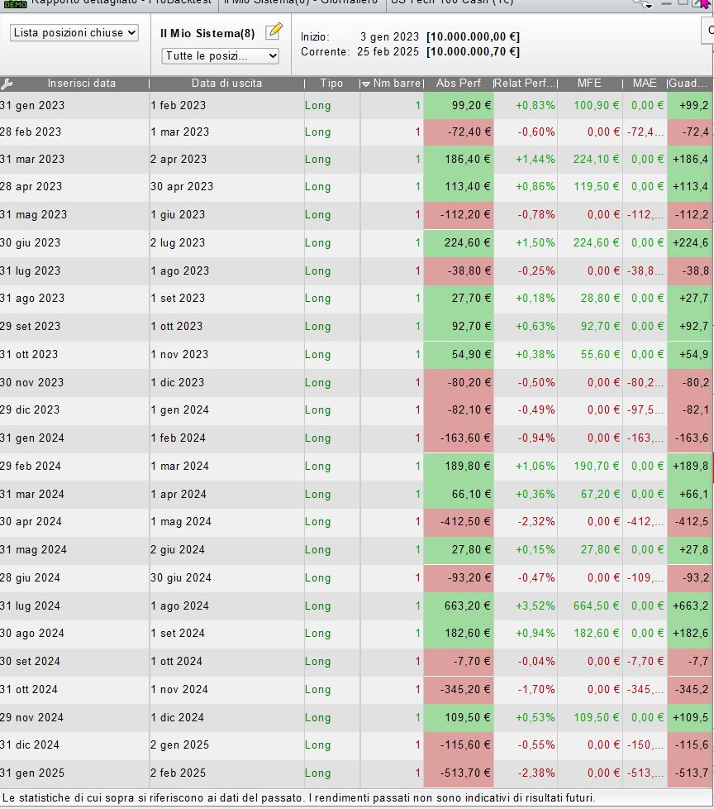Click the pencil edit icon beside Il Mio Sistema(8)
The height and width of the screenshot is (809, 714).
(274, 32)
